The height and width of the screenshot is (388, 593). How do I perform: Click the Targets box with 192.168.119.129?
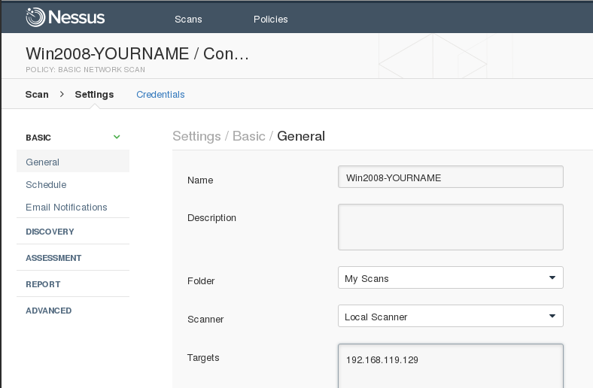pos(450,365)
